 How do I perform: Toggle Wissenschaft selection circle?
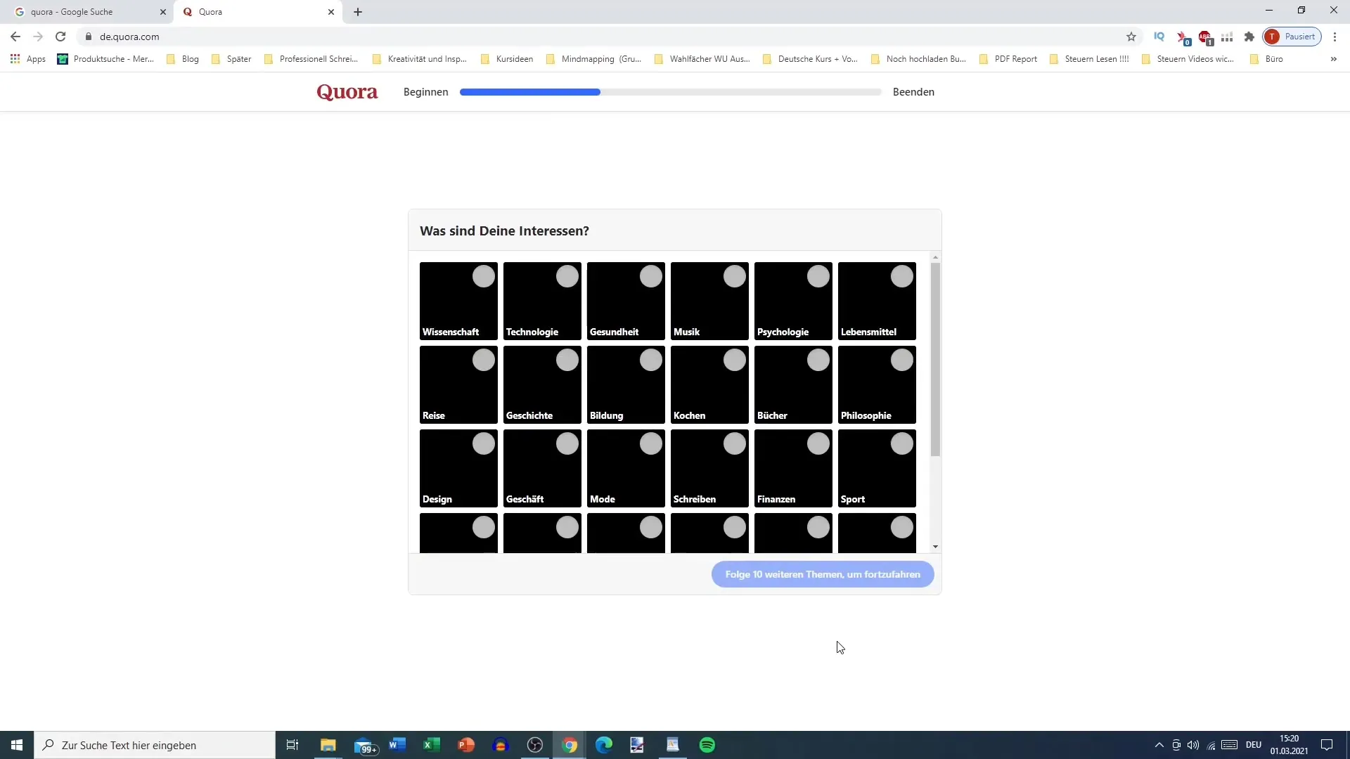(x=483, y=275)
